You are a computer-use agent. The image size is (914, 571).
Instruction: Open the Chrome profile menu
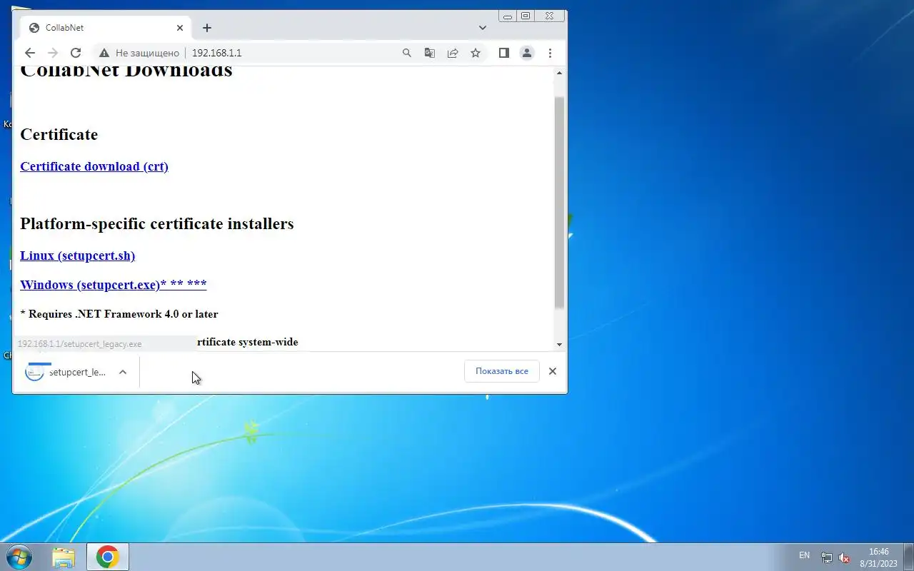pos(527,53)
